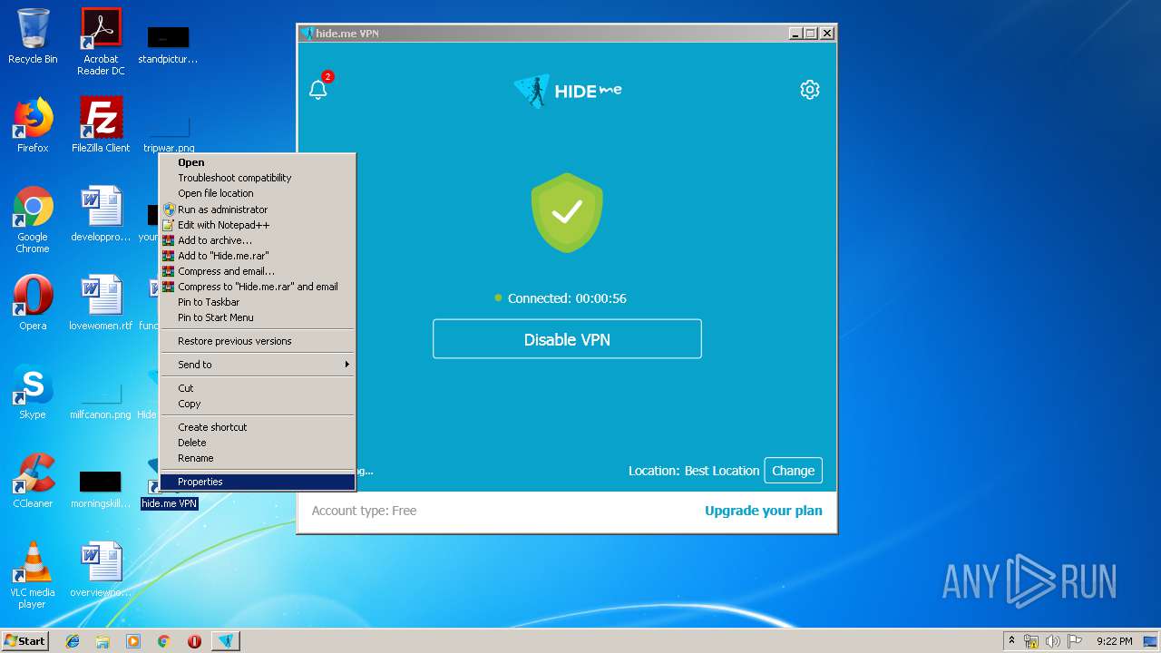Choose Delete from the context menu
Viewport: 1161px width, 653px height.
tap(258, 443)
